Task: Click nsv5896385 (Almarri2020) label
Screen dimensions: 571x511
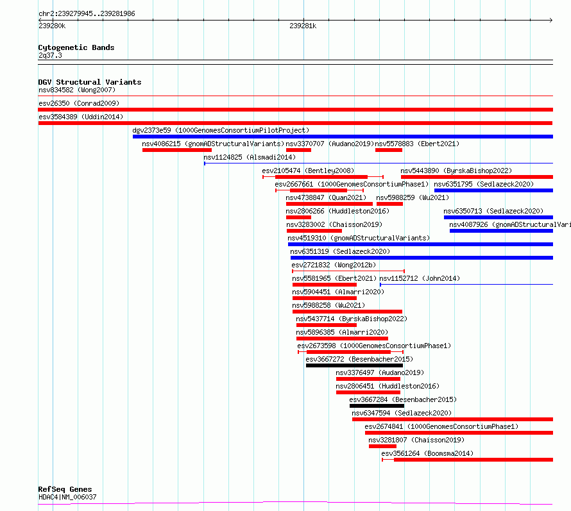Action: point(342,332)
